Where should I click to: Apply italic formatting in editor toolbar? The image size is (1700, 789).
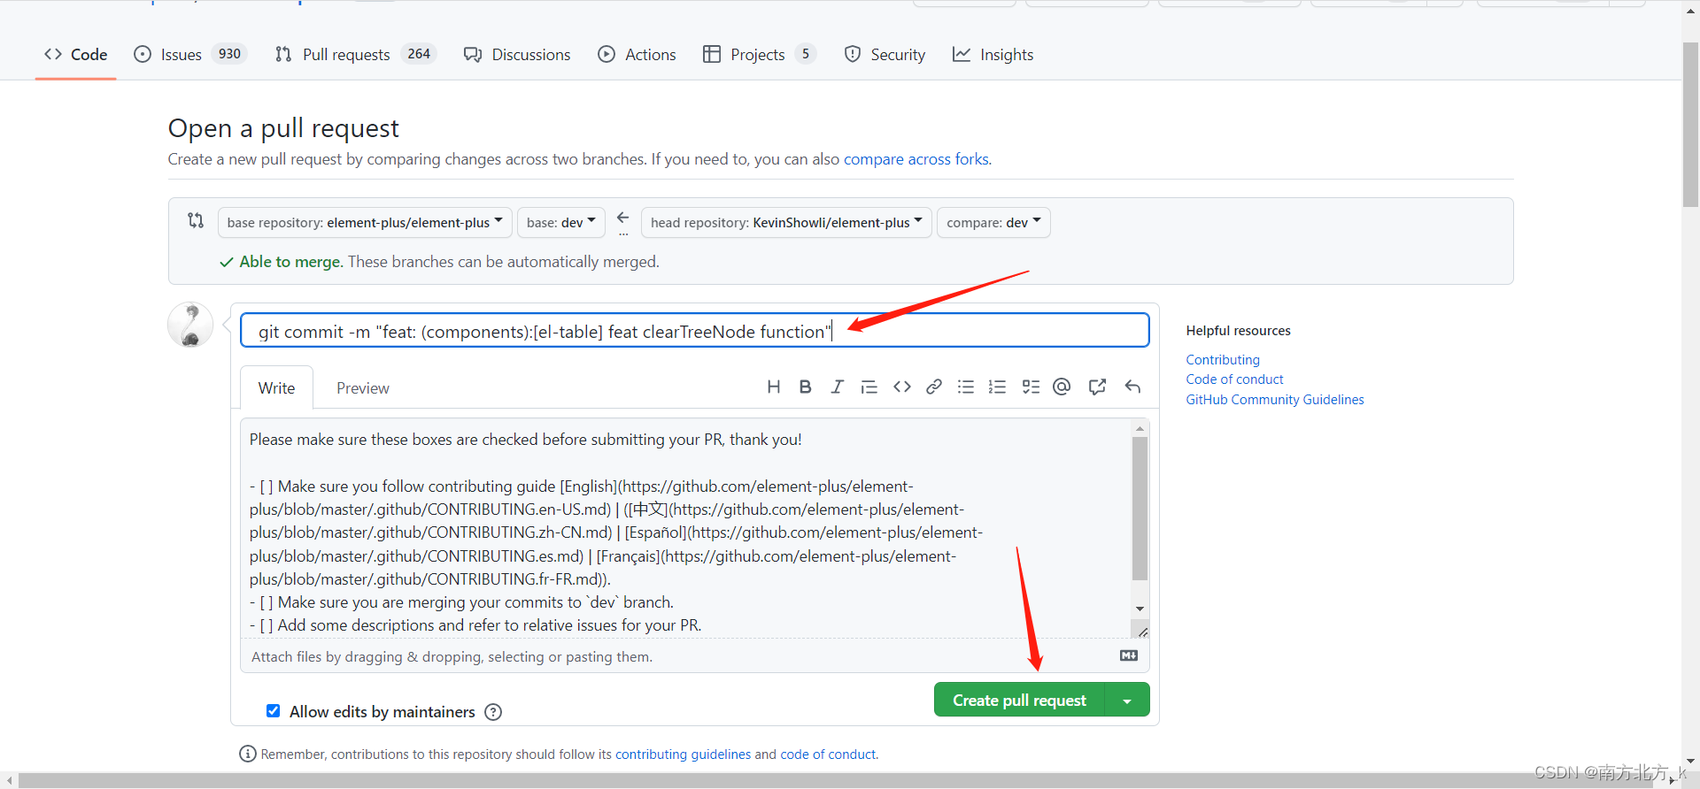point(837,387)
